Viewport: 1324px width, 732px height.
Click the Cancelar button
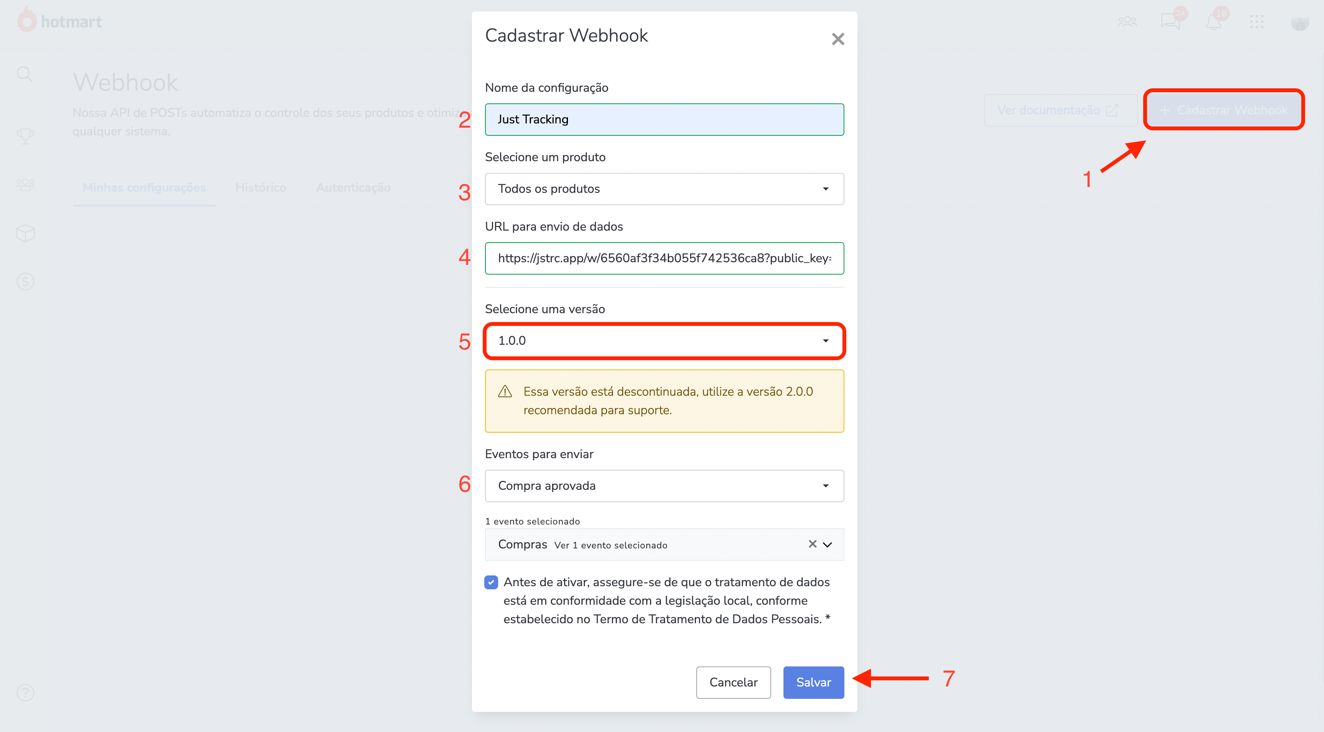click(733, 682)
